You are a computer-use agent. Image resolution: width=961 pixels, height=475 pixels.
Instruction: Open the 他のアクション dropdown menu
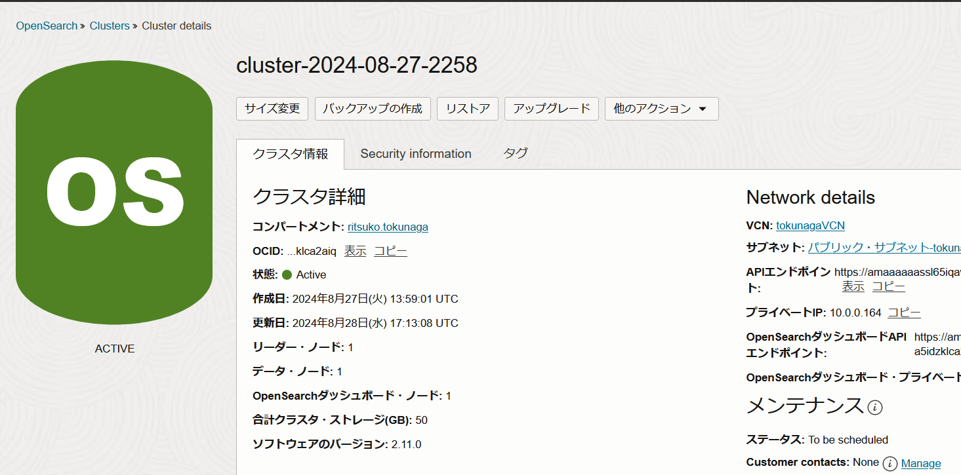pyautogui.click(x=661, y=109)
